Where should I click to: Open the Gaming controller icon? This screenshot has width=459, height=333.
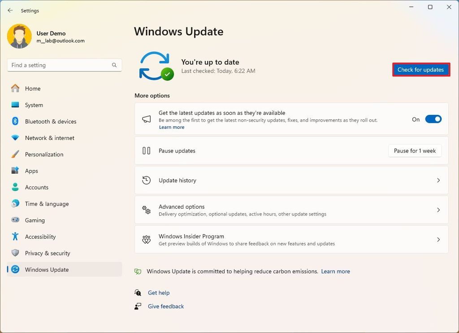(x=14, y=220)
